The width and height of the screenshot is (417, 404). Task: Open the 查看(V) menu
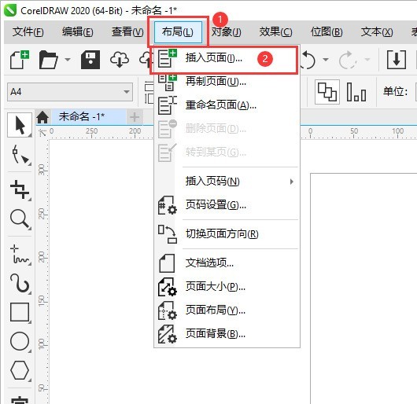(127, 32)
